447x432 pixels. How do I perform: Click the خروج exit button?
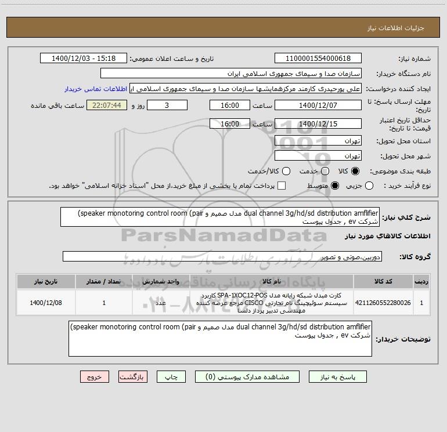pyautogui.click(x=95, y=377)
